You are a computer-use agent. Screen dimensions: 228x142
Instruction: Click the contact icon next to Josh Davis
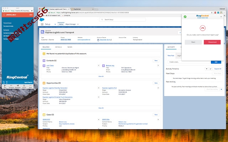(x=44, y=66)
